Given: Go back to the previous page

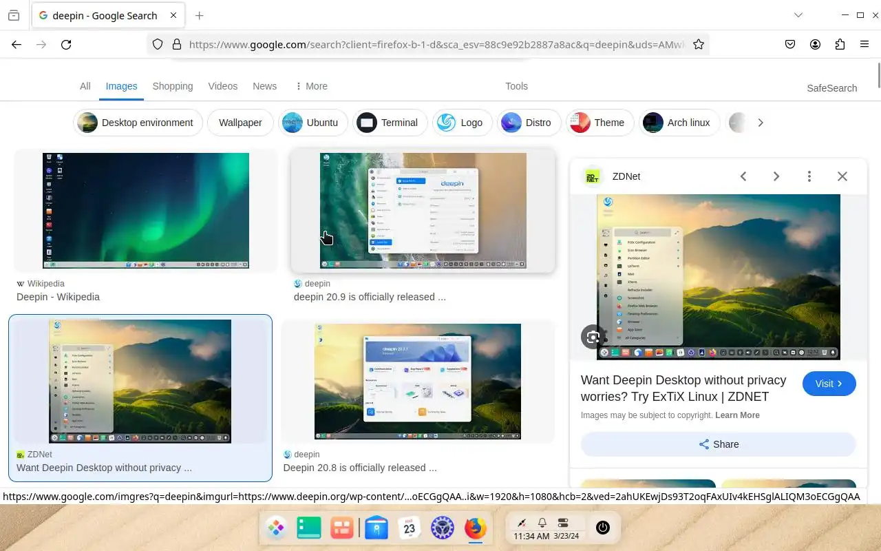Looking at the screenshot, I should [x=17, y=44].
